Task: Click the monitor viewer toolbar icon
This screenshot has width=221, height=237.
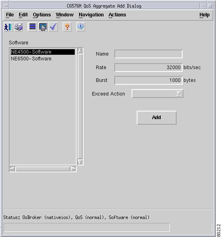Action: (x=43, y=27)
